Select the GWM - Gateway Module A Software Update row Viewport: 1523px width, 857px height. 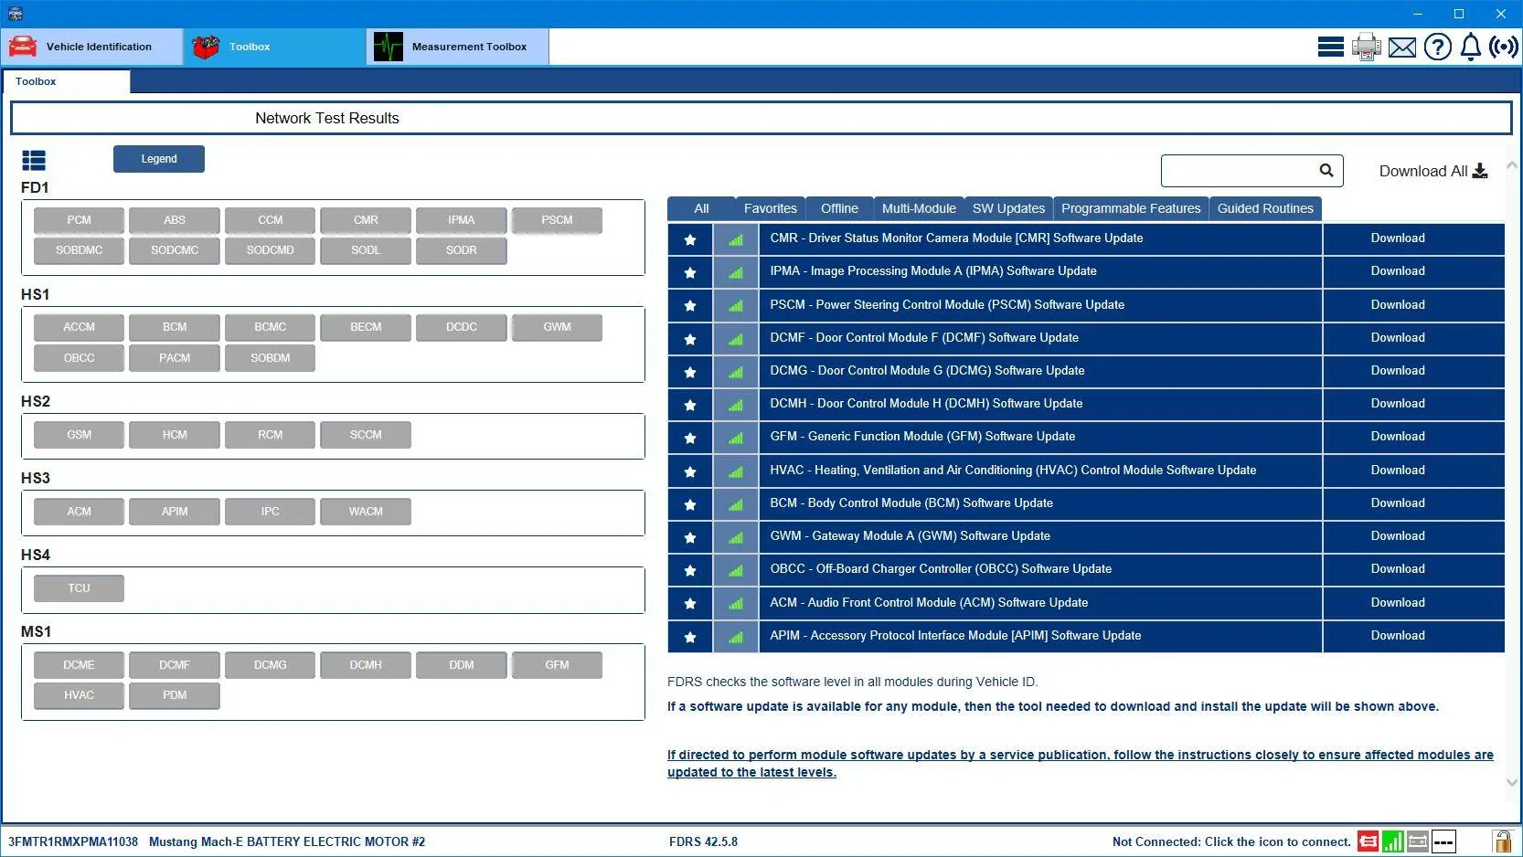click(1040, 536)
